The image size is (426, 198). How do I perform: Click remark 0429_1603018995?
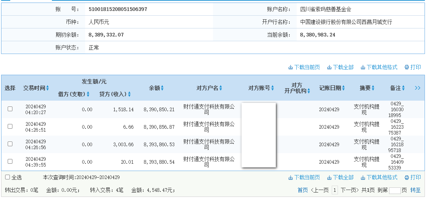pyautogui.click(x=397, y=109)
